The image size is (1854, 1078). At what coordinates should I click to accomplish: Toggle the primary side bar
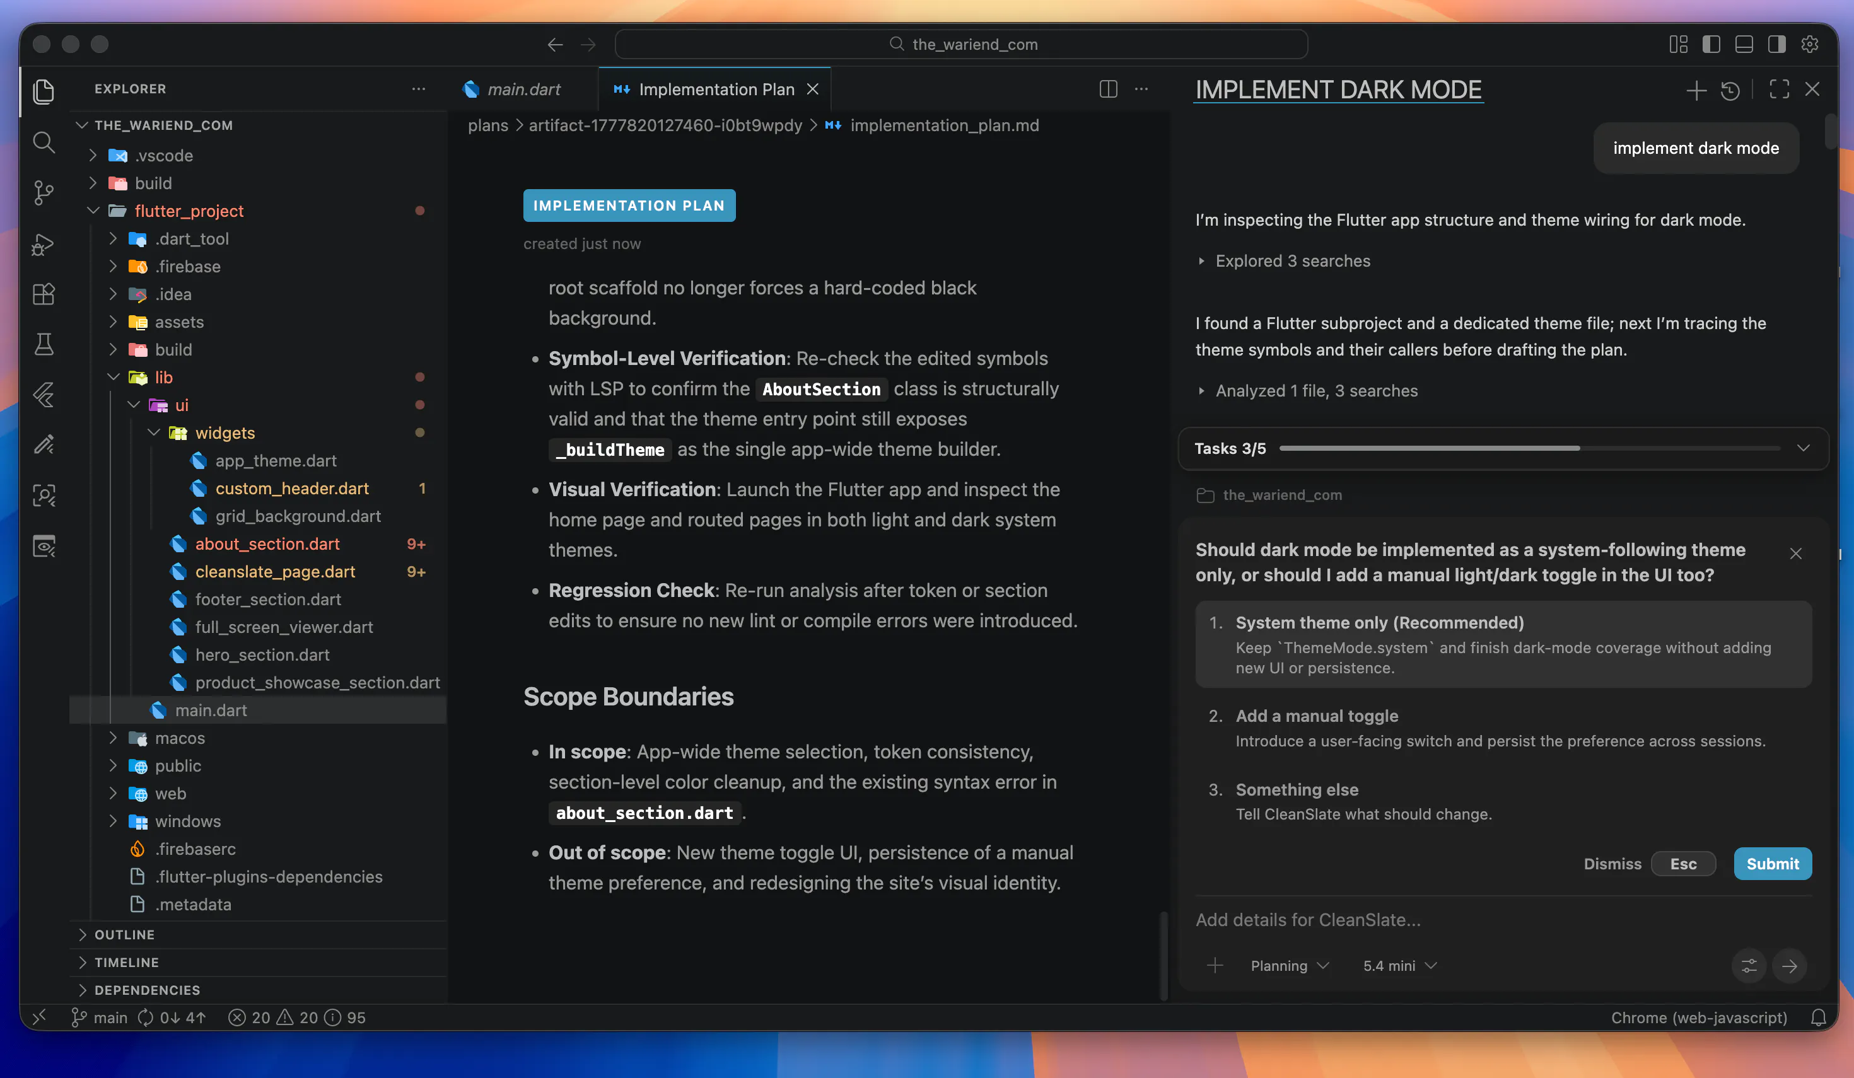[x=1711, y=44]
